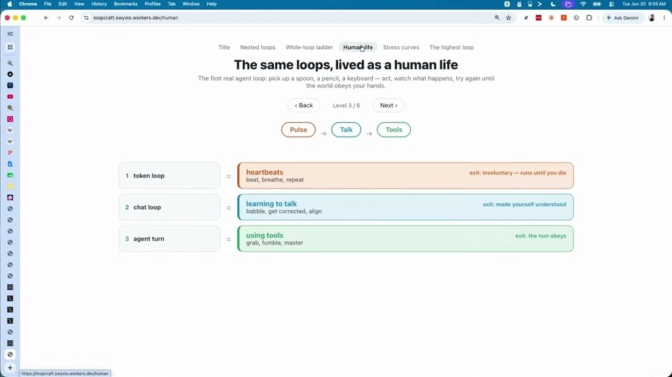This screenshot has width=672, height=377.
Task: Click the learning to talk blue card
Action: click(405, 207)
